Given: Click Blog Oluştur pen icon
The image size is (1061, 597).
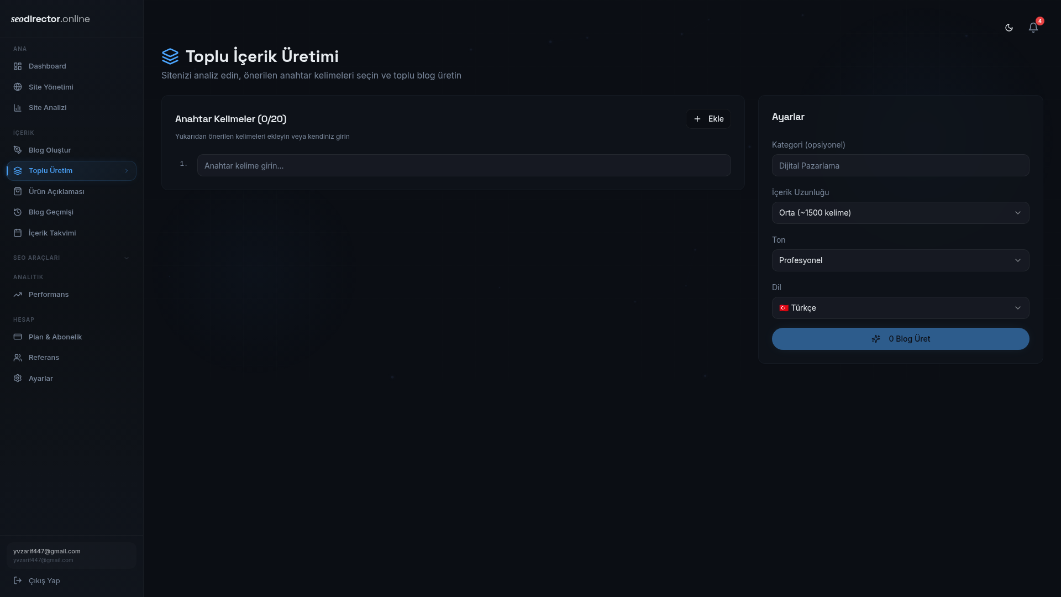Looking at the screenshot, I should 18,150.
